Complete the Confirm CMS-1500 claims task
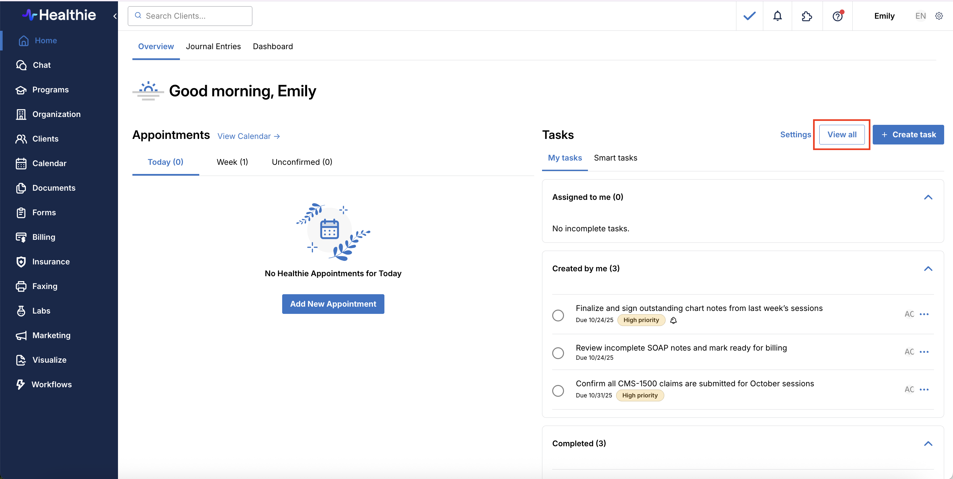 (558, 391)
